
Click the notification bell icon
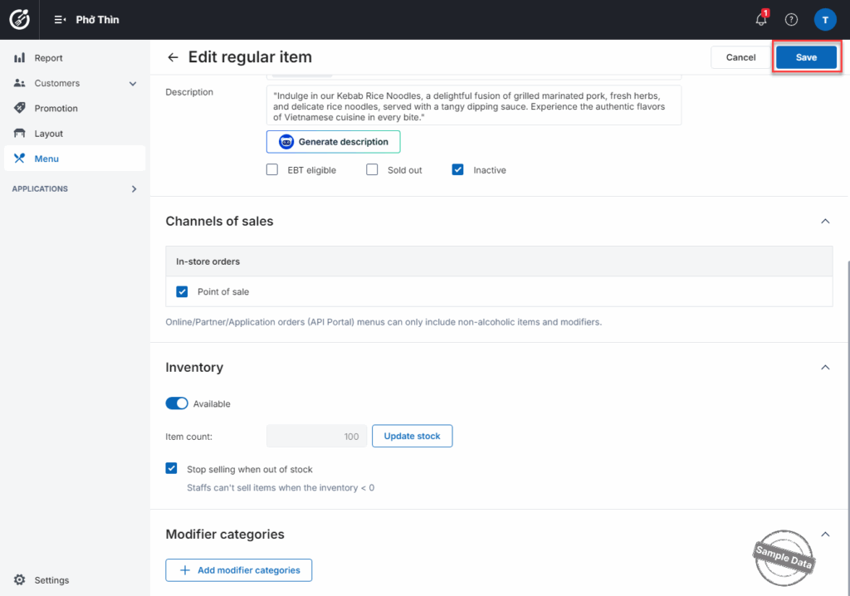[x=760, y=20]
